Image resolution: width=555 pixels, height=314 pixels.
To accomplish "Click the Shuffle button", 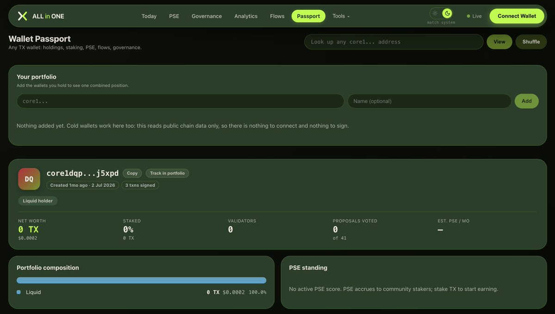I will (x=531, y=42).
